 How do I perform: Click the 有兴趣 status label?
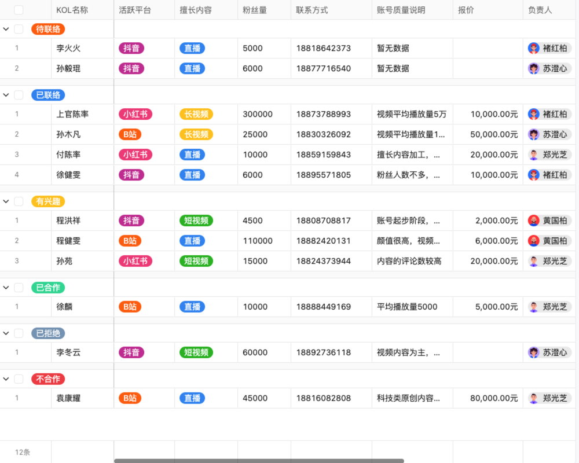pyautogui.click(x=49, y=201)
